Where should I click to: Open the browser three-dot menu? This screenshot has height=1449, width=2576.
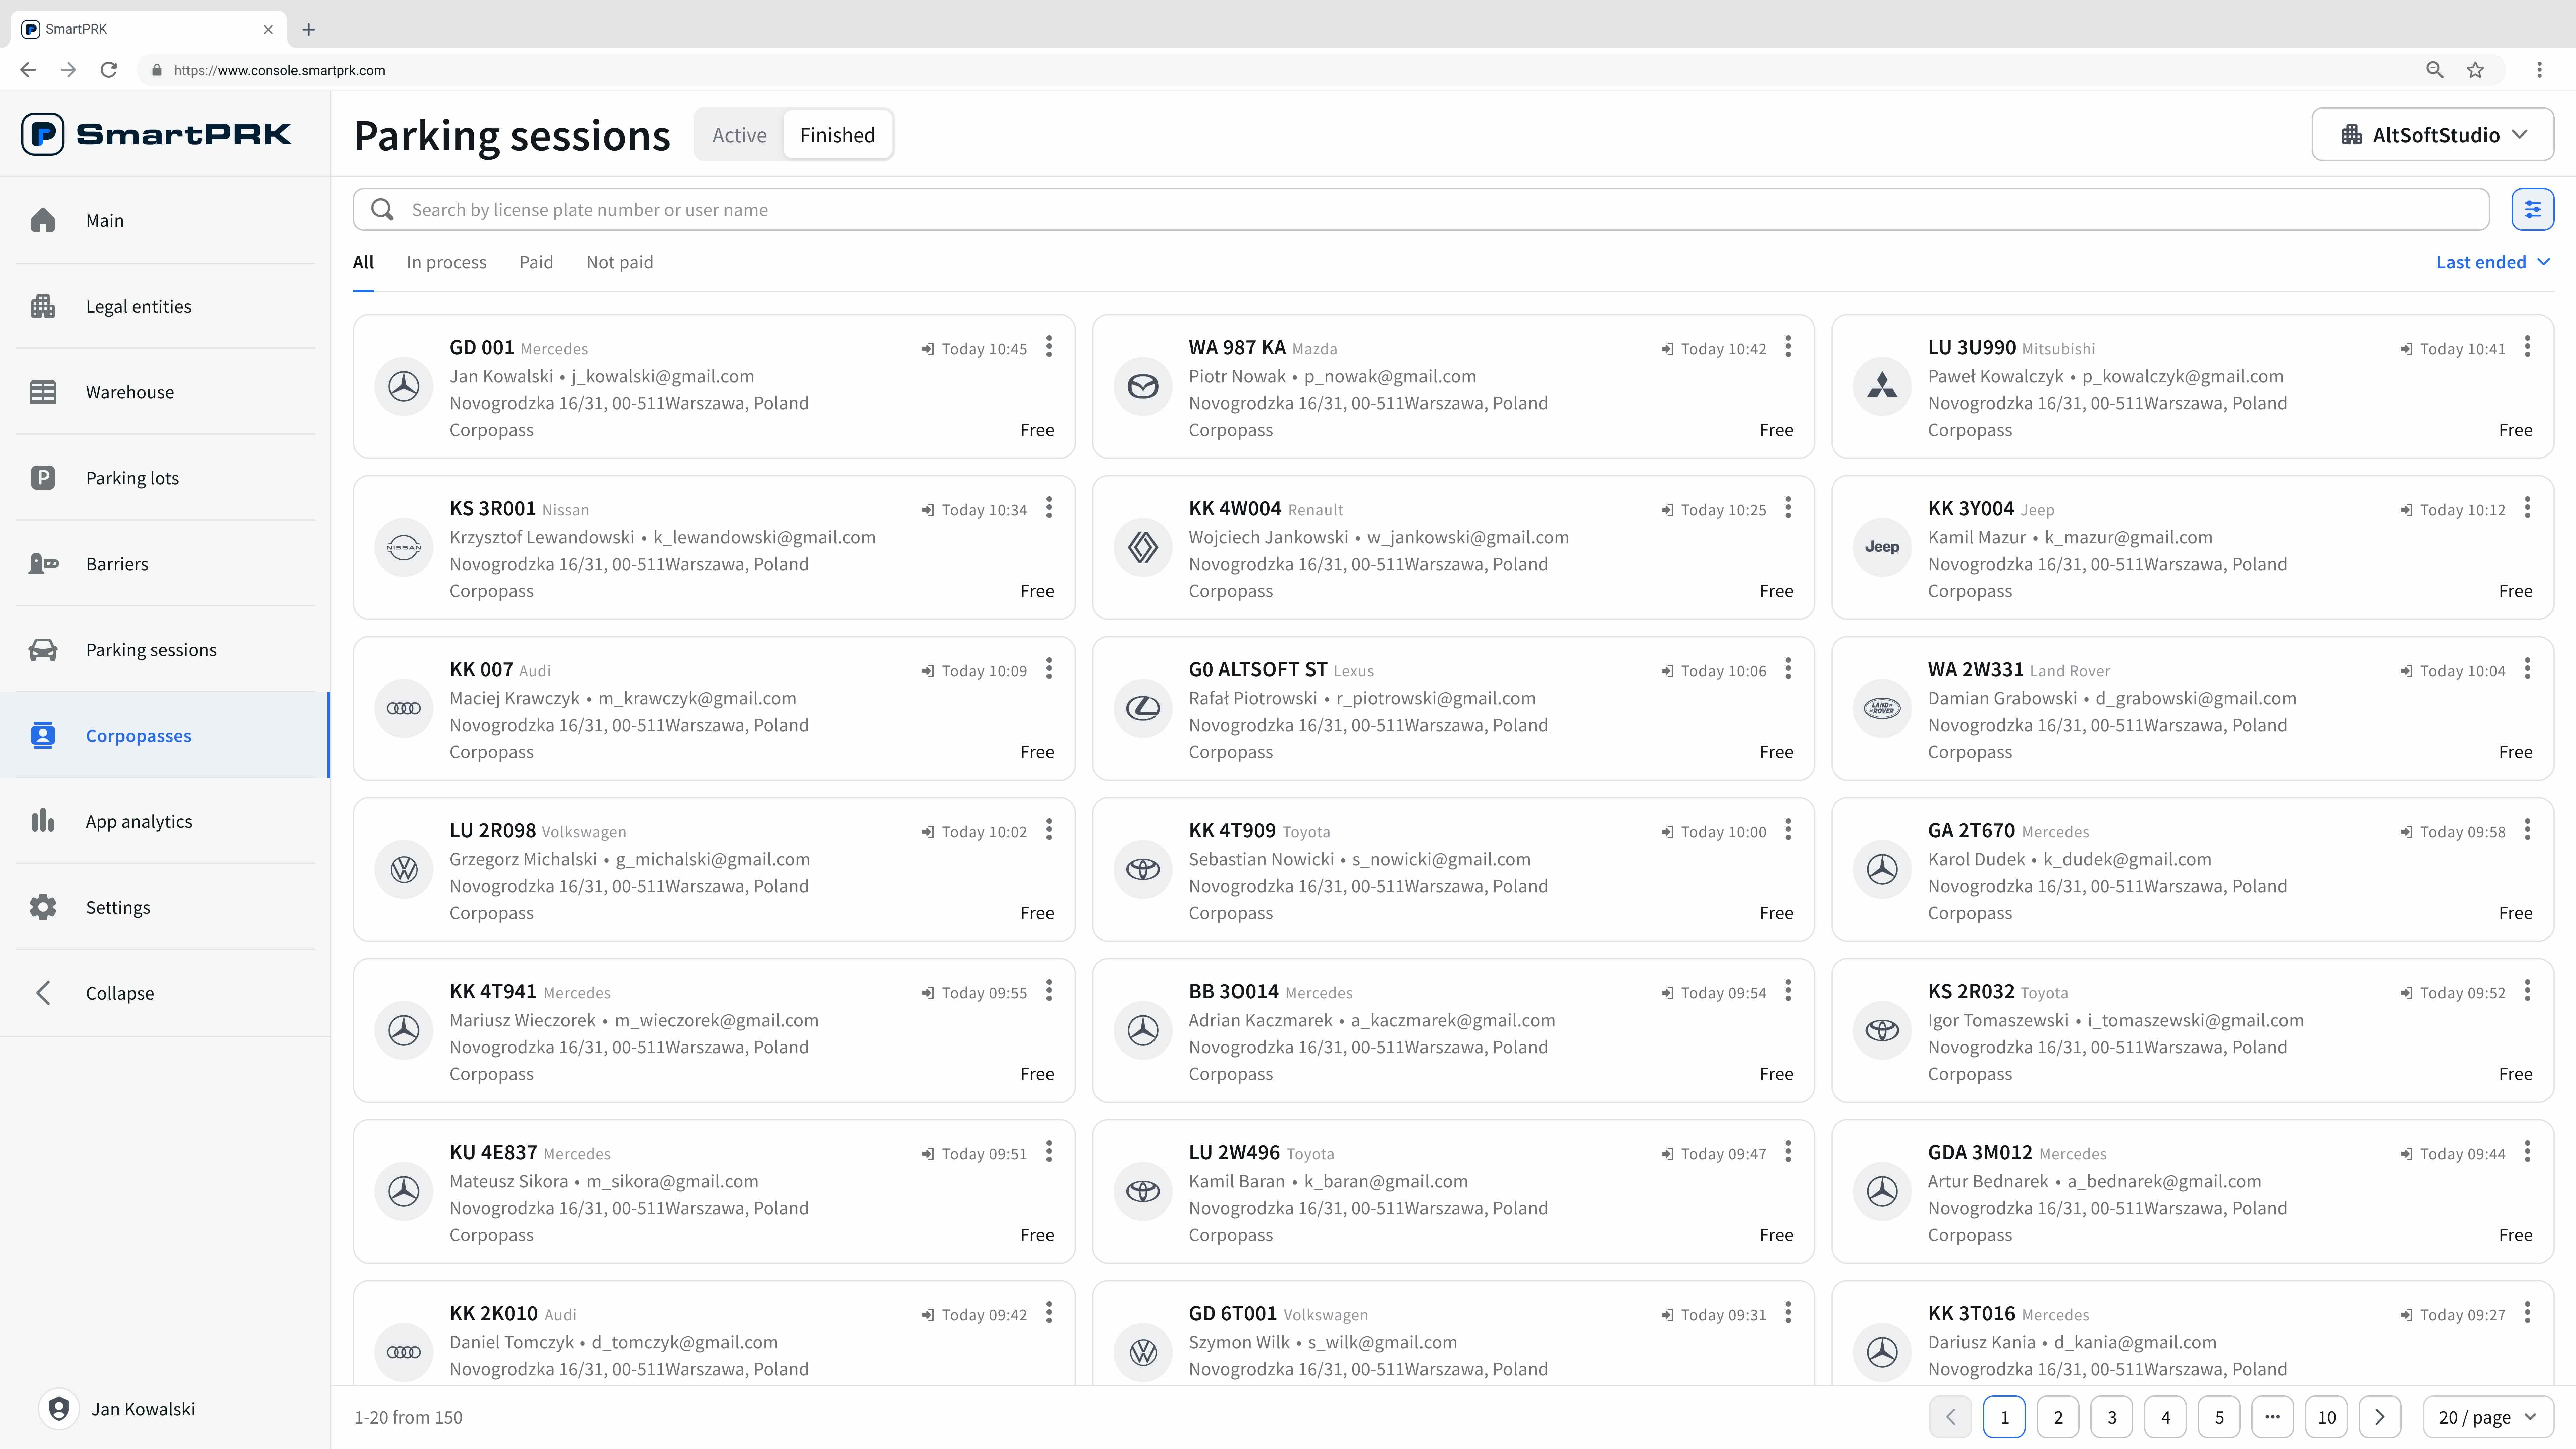(x=2539, y=70)
